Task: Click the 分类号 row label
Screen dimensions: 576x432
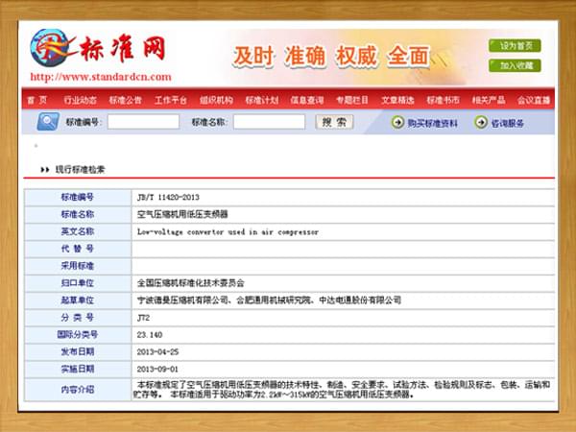Action: 78,318
